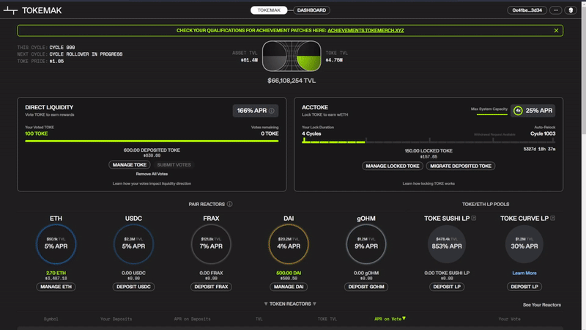Click the $66,108,254 TVL text
The width and height of the screenshot is (586, 330).
pos(292,81)
